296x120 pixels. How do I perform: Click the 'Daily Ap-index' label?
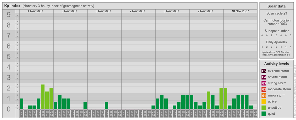[277, 42]
